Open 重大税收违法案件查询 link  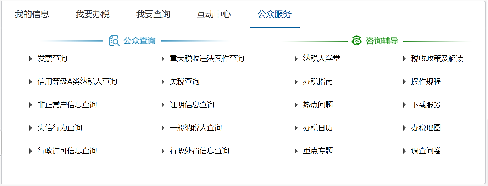point(207,59)
